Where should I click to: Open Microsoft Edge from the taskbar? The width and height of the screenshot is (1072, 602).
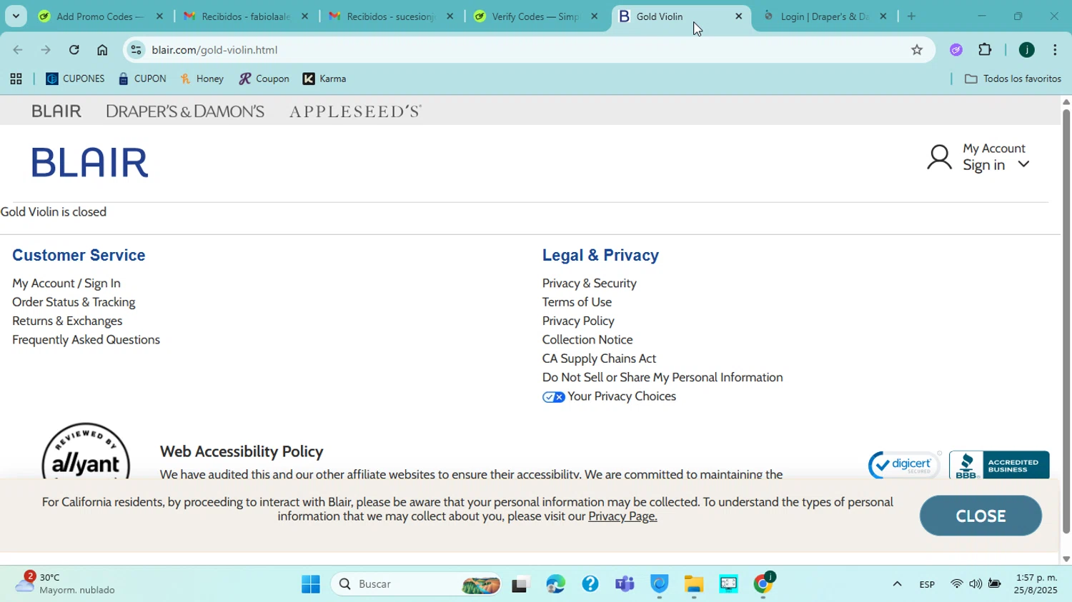(555, 584)
